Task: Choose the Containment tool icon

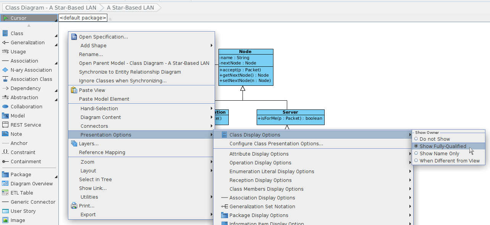Action: point(5,161)
